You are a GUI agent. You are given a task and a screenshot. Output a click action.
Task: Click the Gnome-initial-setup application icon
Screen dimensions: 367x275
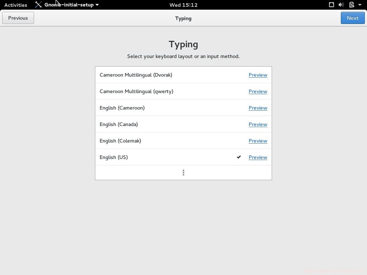coord(38,5)
